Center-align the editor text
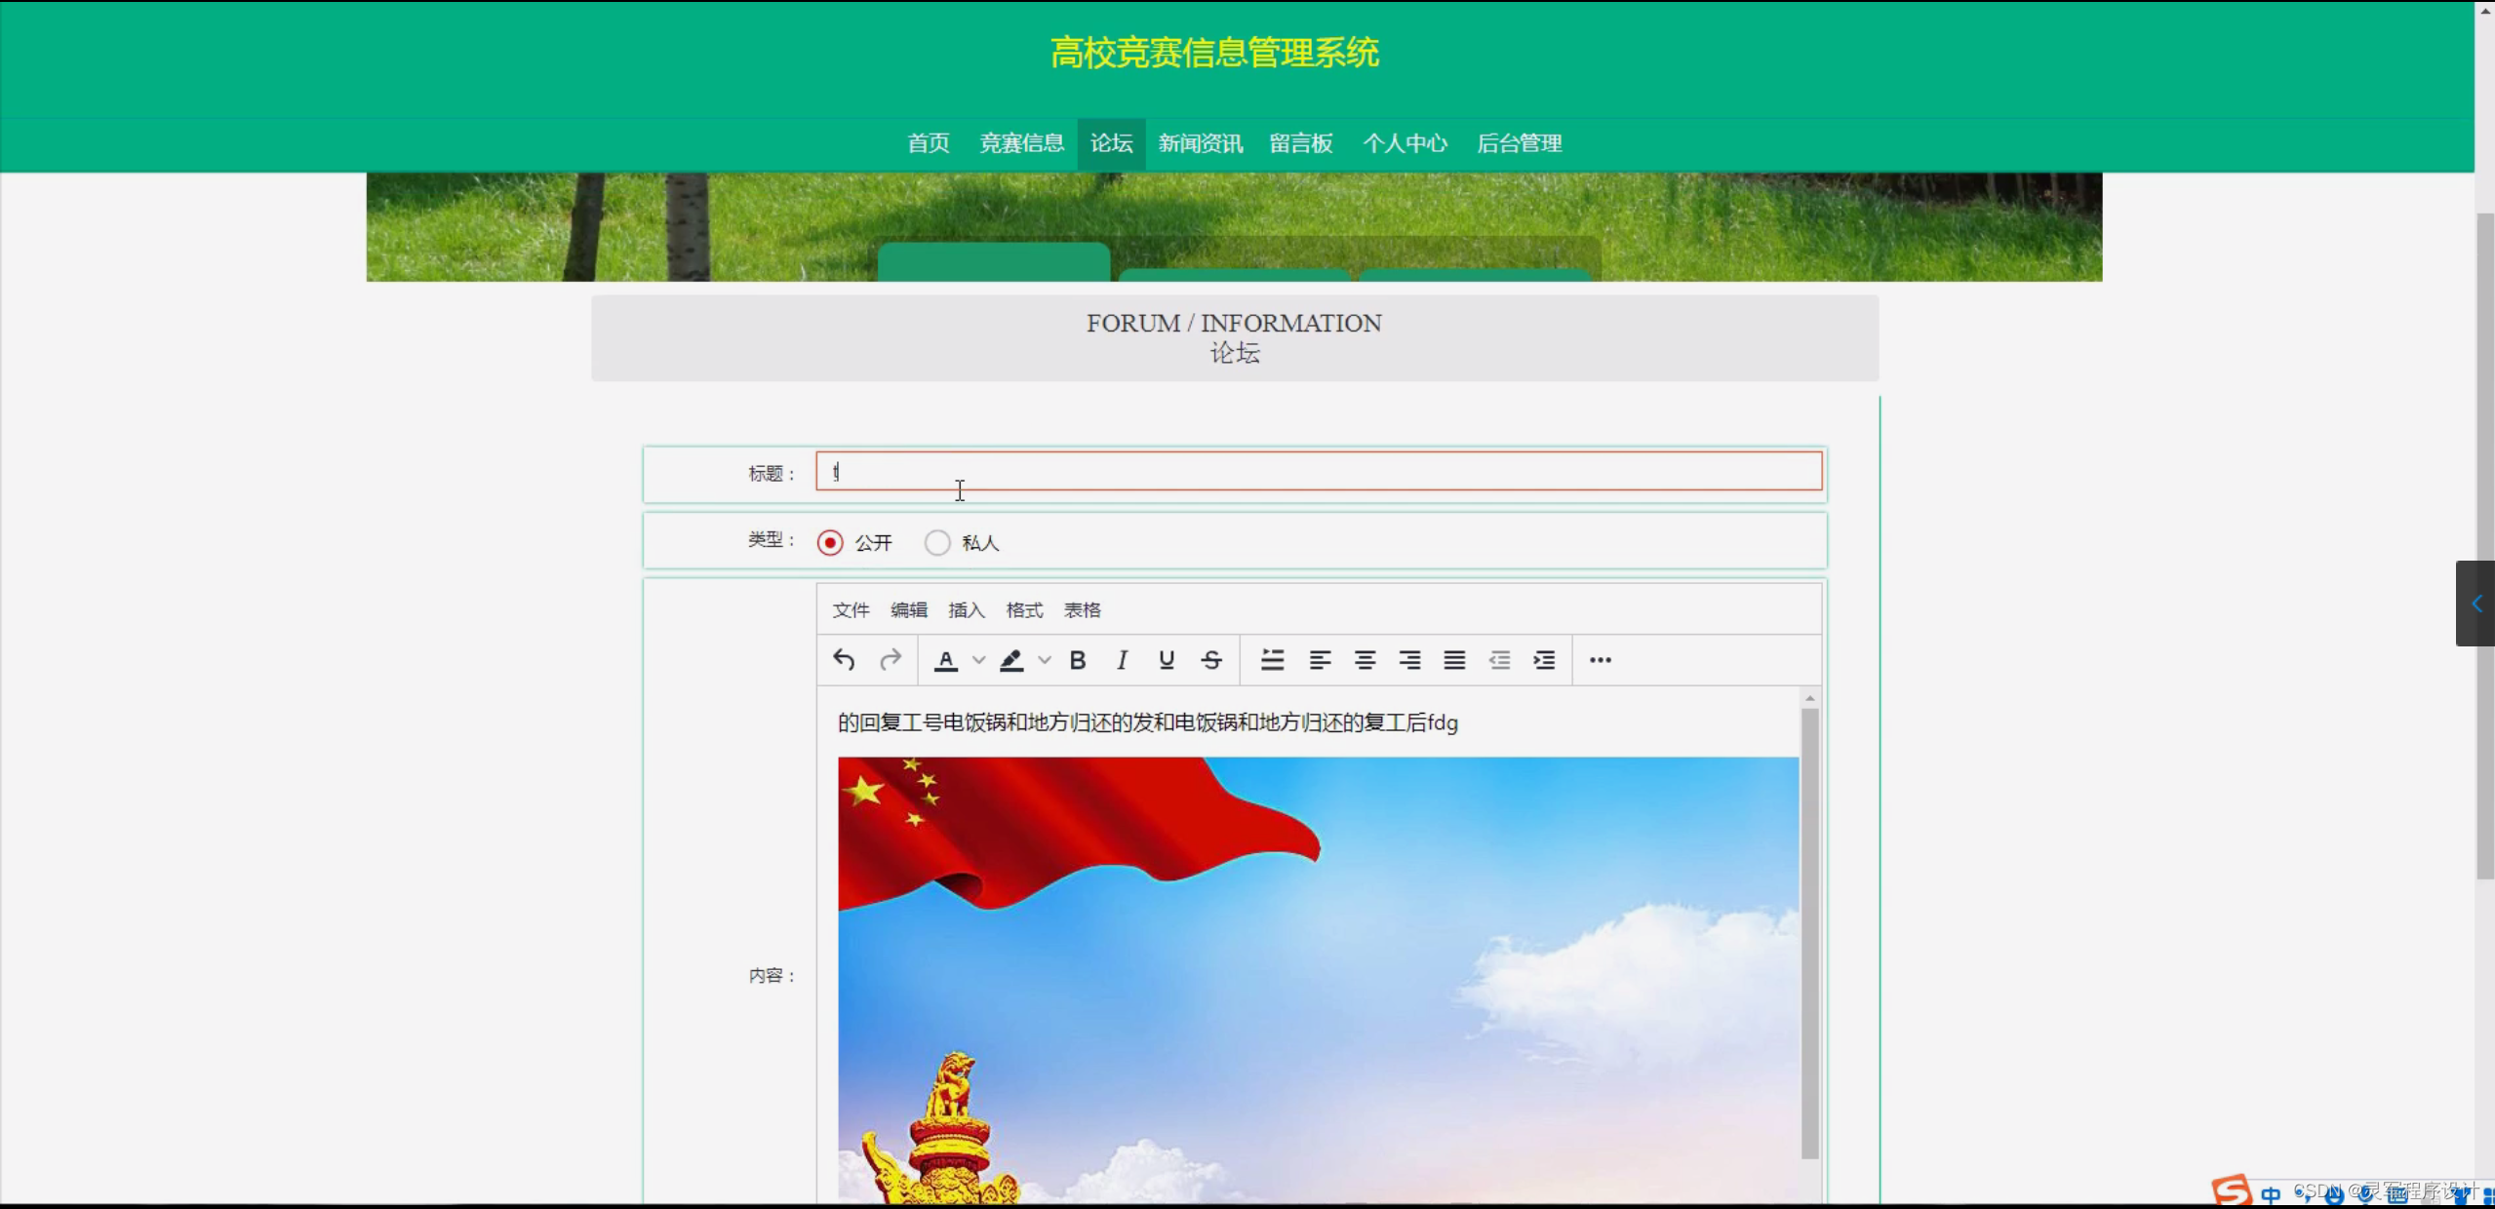This screenshot has width=2495, height=1209. pos(1365,660)
